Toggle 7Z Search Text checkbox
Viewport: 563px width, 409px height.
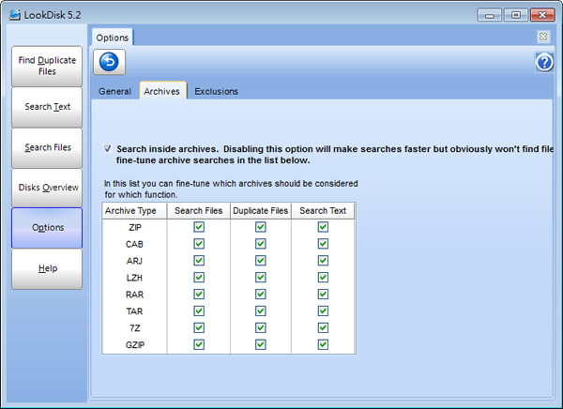coord(323,327)
